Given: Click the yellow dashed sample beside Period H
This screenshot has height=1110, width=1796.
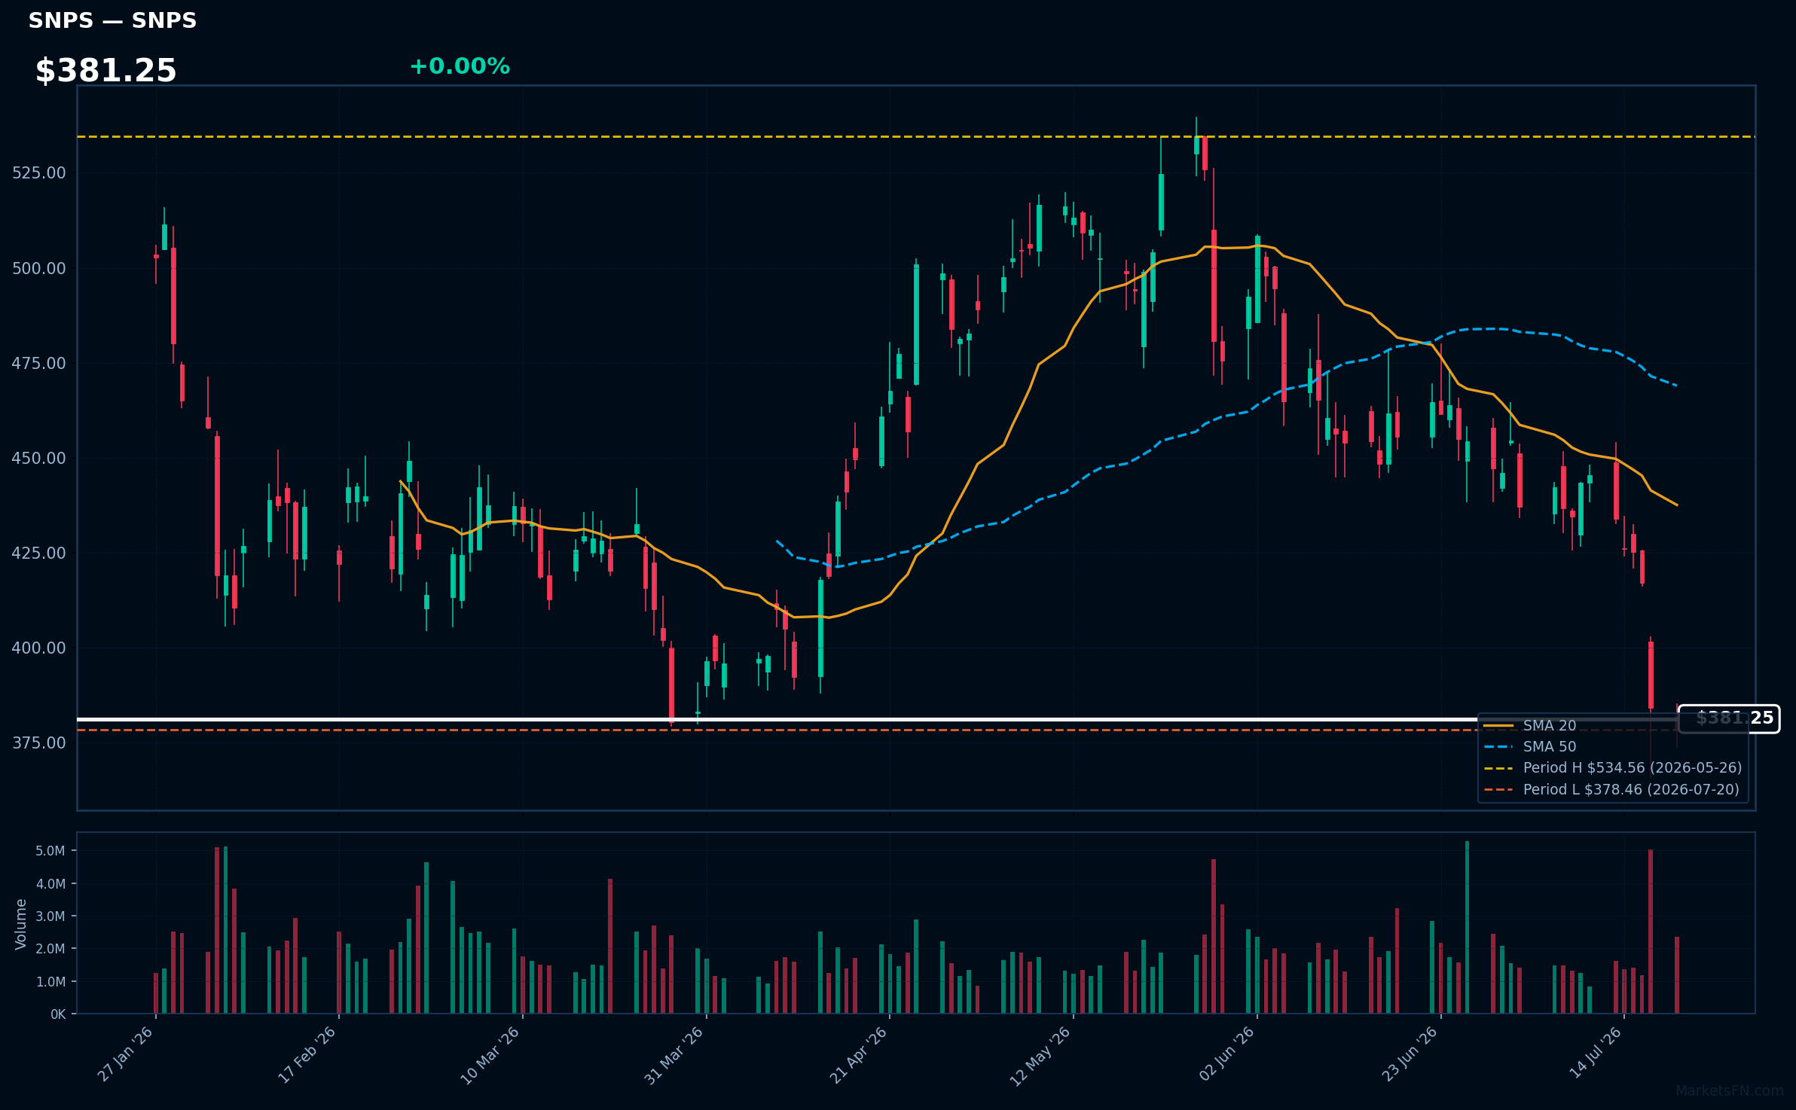Looking at the screenshot, I should point(1498,768).
